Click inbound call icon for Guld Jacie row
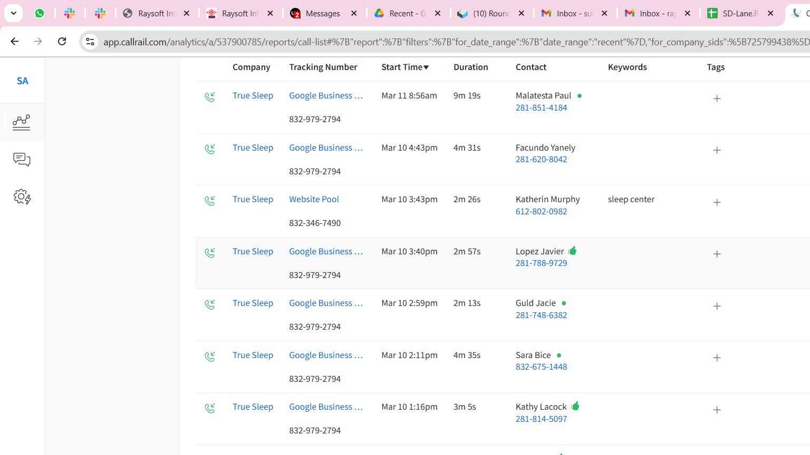 [x=210, y=304]
